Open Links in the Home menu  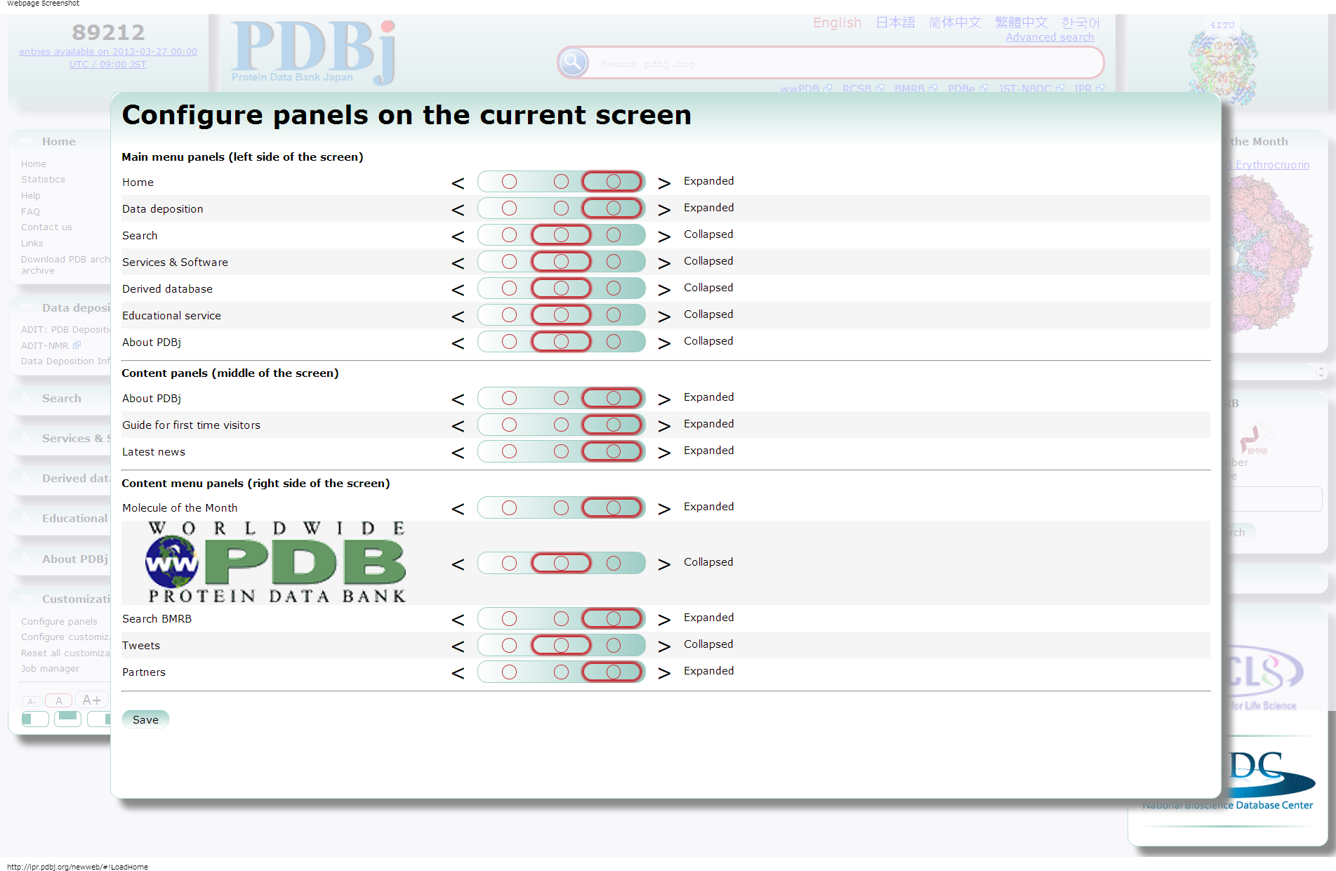click(x=32, y=244)
